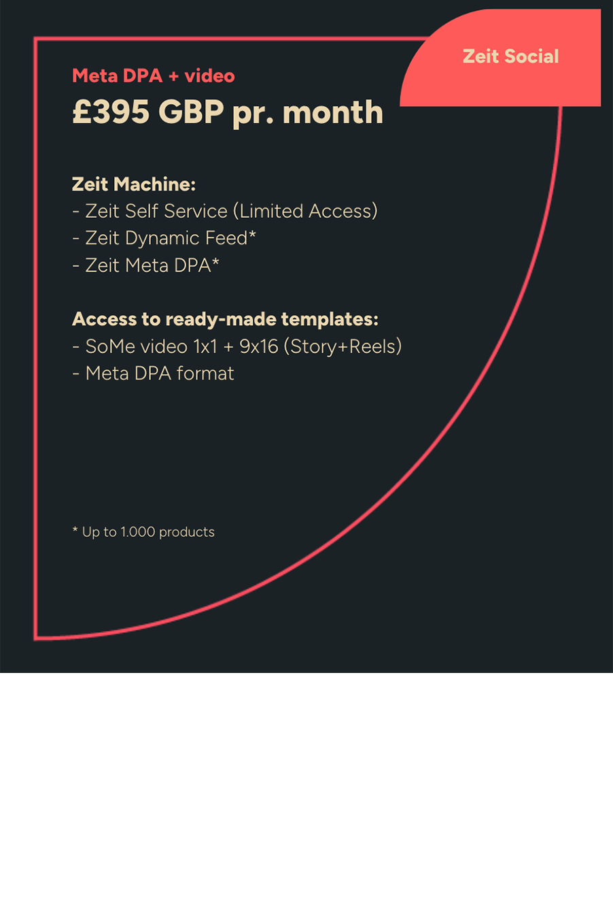The height and width of the screenshot is (905, 613).
Task: Select the Meta DPA + video heading
Action: [x=154, y=76]
